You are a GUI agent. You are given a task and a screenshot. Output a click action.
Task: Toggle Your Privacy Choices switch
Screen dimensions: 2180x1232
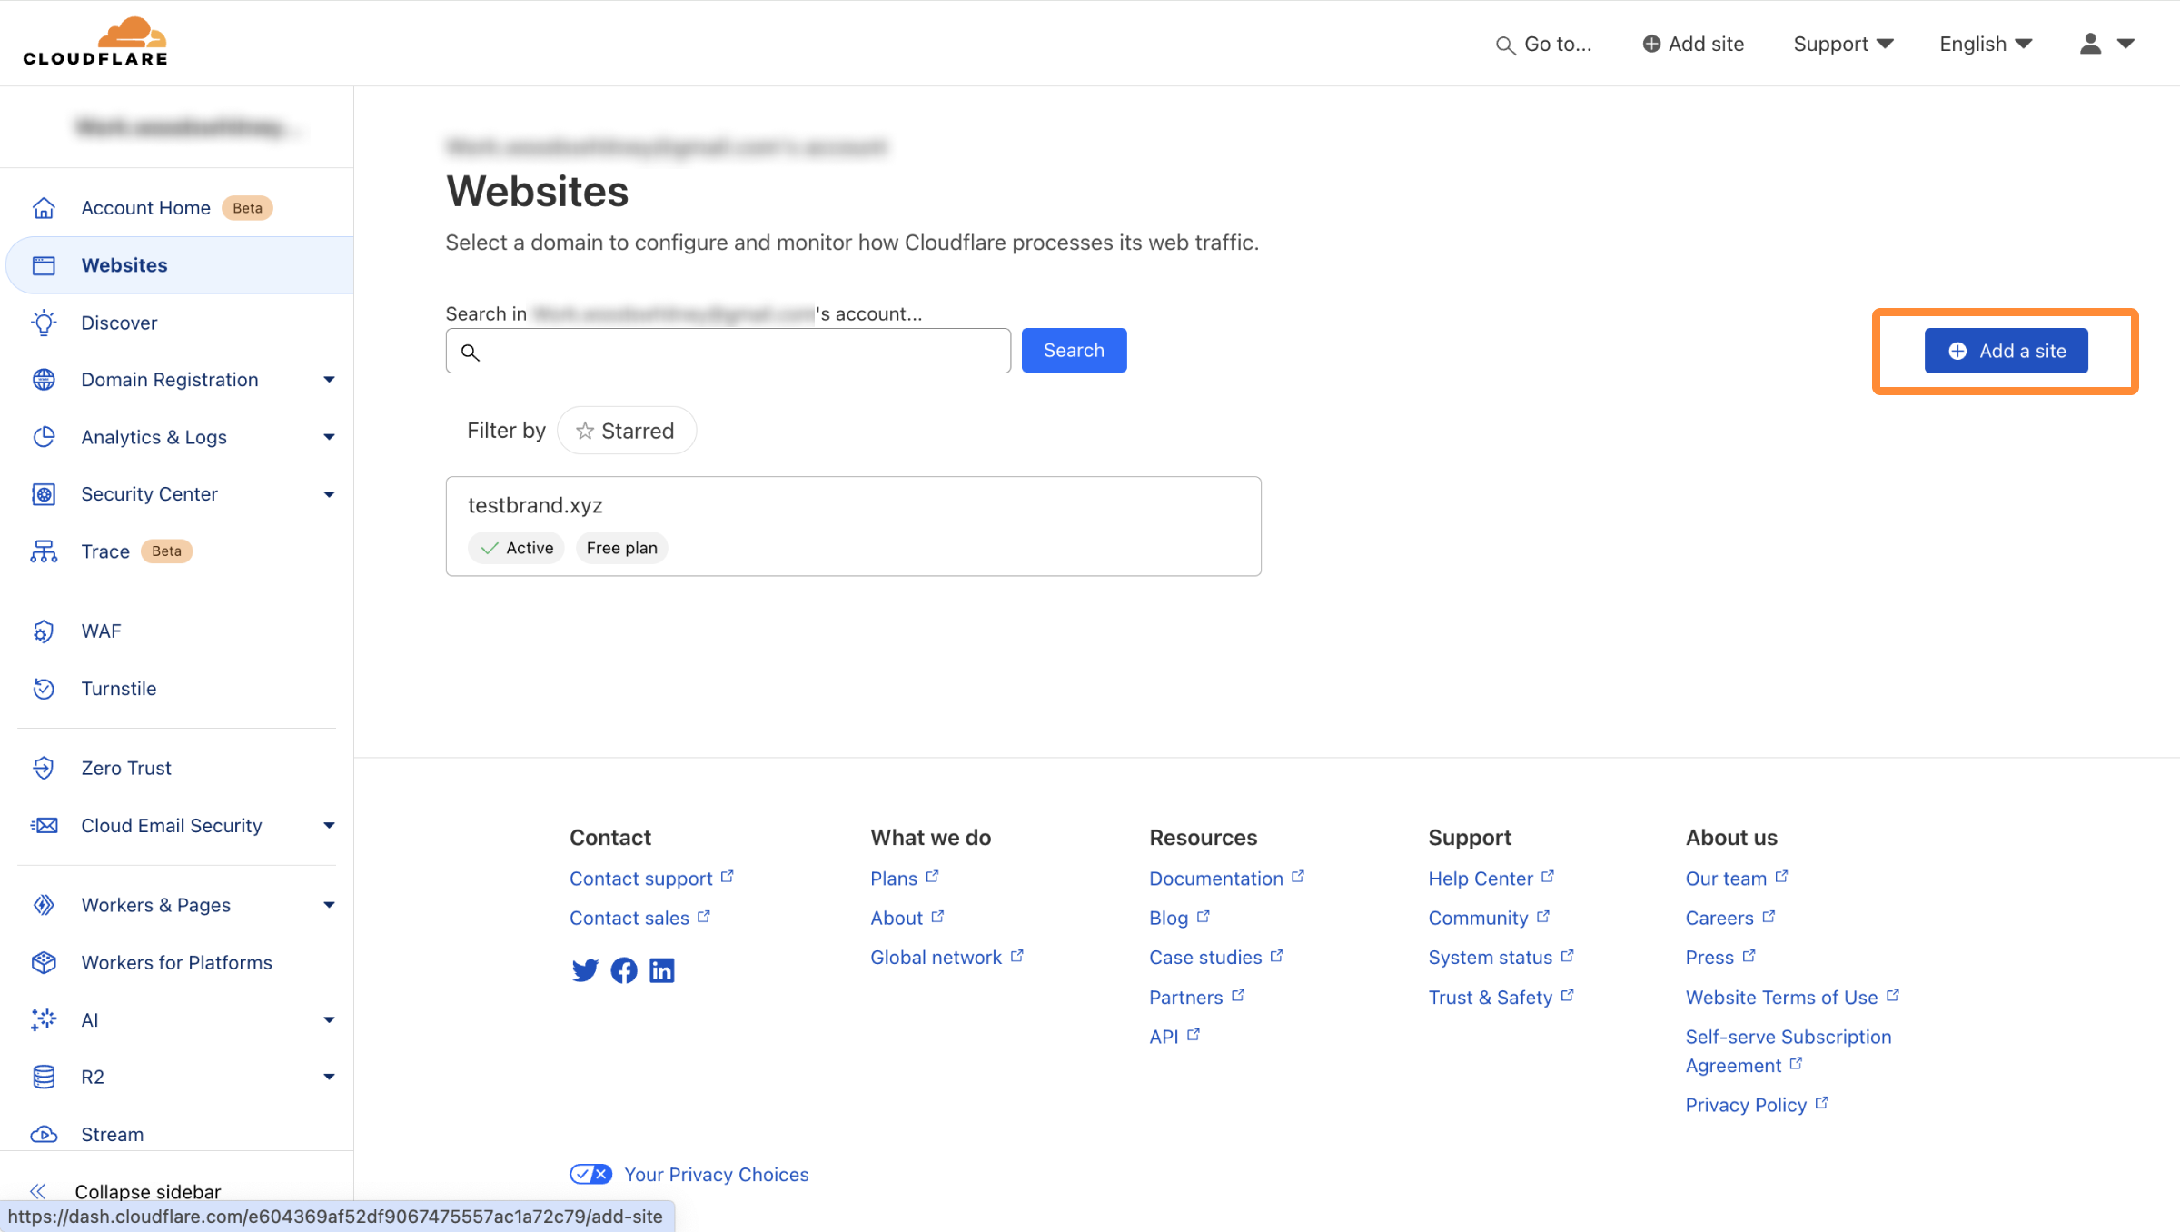[x=591, y=1174]
